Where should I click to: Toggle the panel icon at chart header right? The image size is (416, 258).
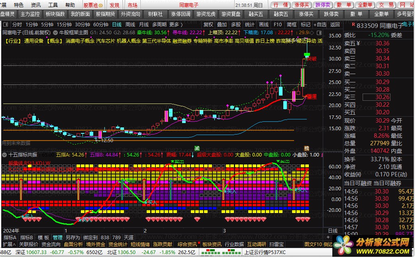320,33
